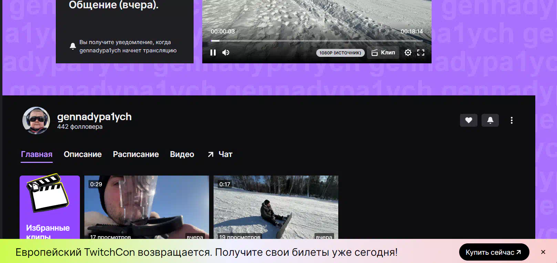Click the 442 фолловера count

[80, 127]
